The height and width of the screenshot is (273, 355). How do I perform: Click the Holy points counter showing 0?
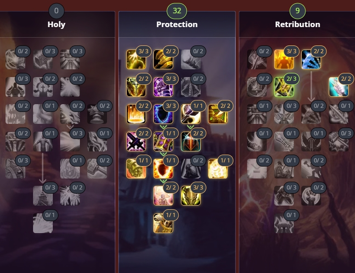coord(56,11)
